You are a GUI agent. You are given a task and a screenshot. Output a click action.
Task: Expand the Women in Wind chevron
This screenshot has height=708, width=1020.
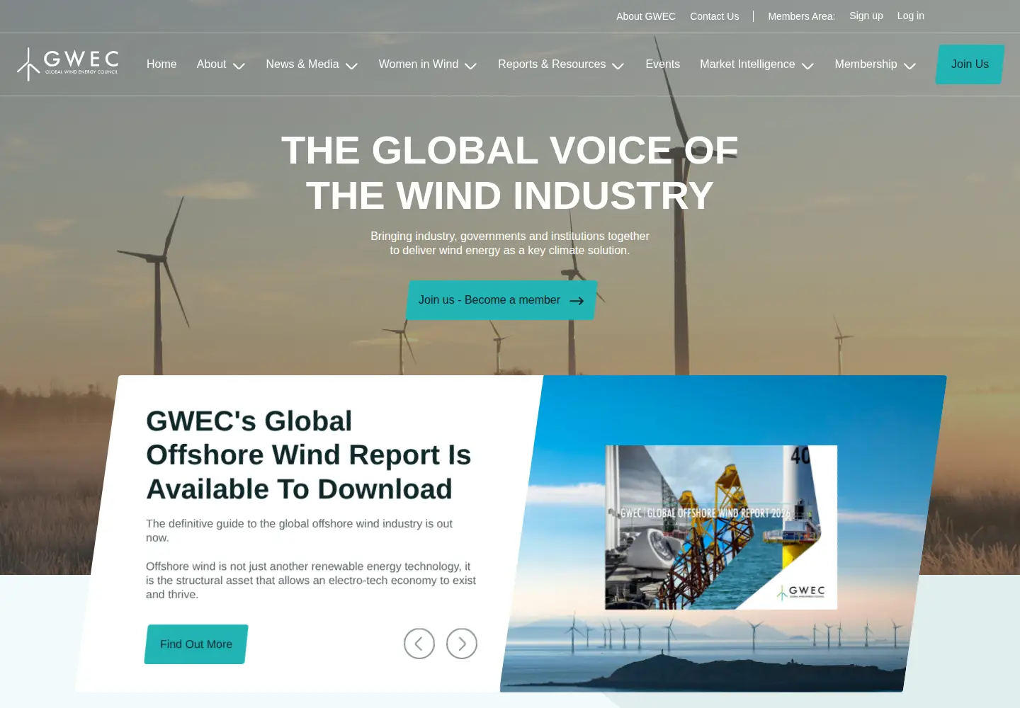point(470,66)
